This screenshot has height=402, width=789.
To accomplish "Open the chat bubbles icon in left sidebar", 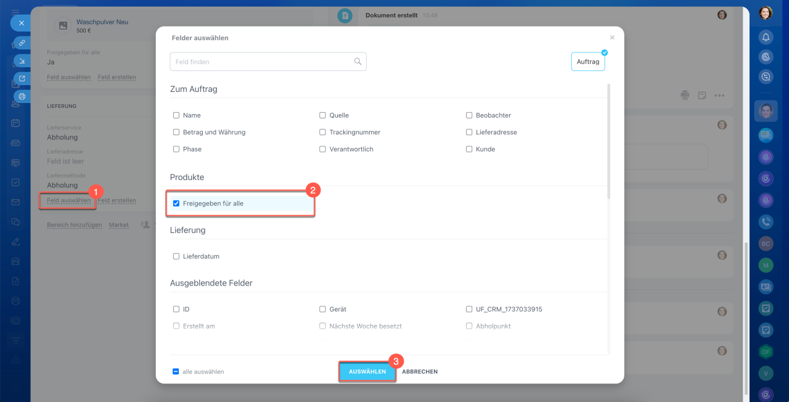I will point(15,222).
